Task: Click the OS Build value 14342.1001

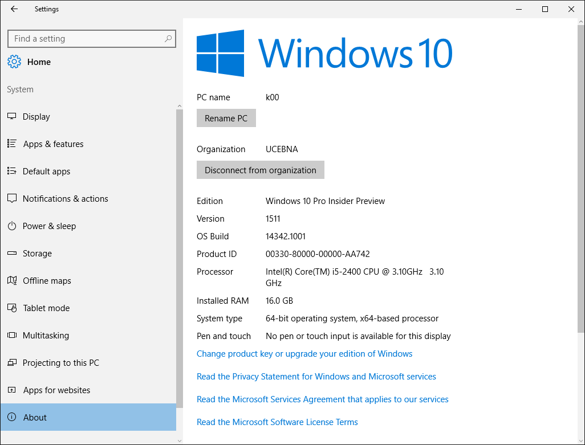Action: pyautogui.click(x=286, y=236)
